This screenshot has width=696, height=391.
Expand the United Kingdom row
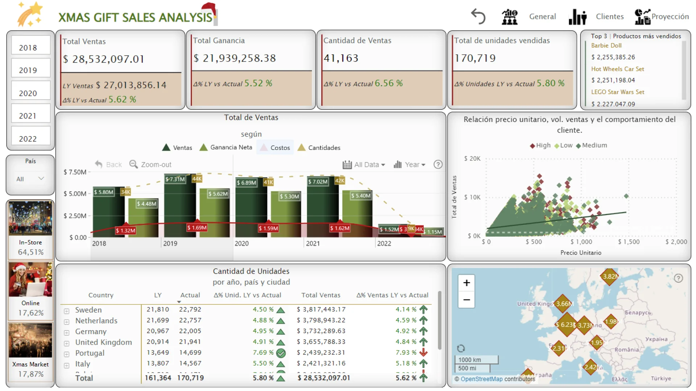tap(67, 343)
